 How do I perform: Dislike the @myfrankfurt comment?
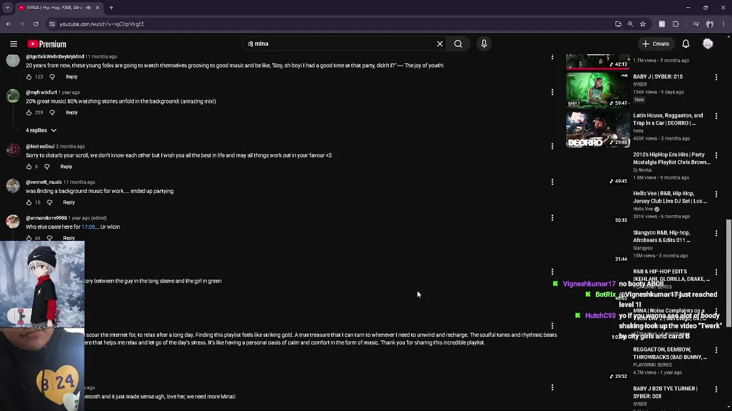(x=52, y=112)
